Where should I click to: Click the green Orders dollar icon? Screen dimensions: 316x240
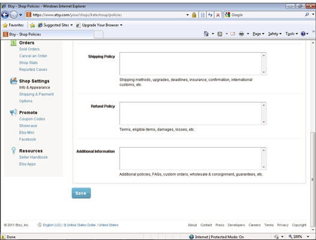(13, 43)
